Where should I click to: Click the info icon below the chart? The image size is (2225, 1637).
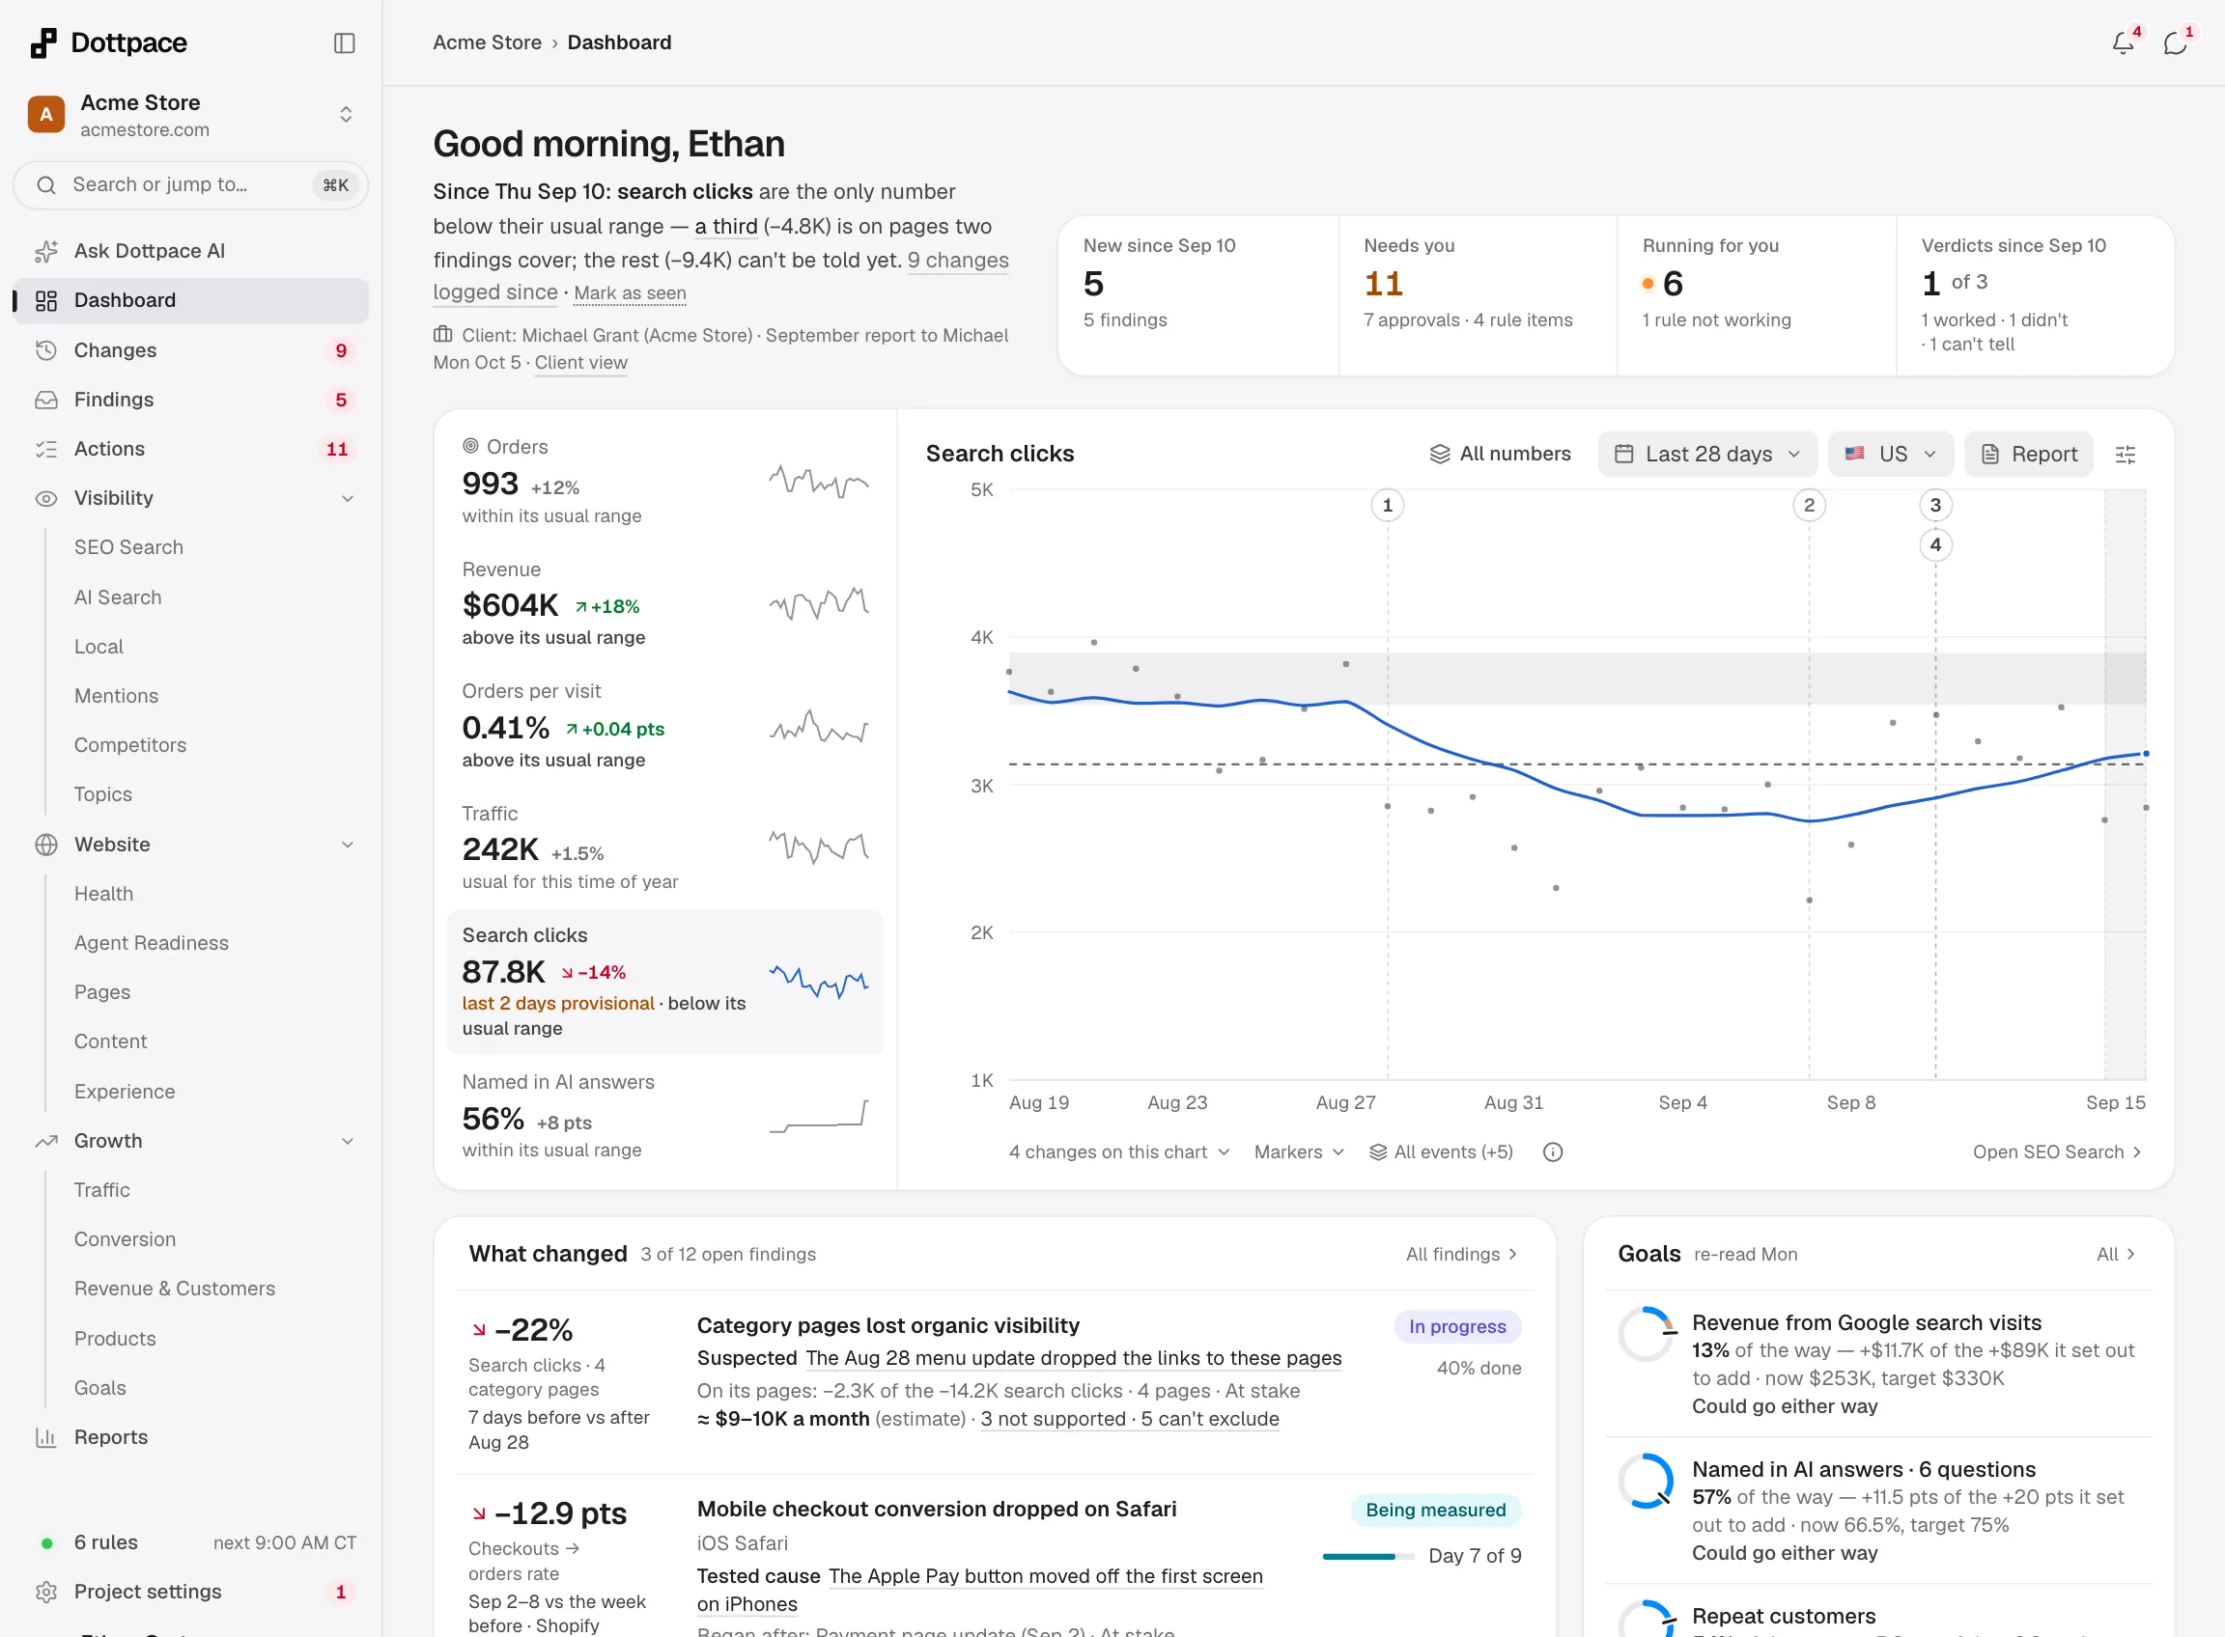(1553, 1151)
